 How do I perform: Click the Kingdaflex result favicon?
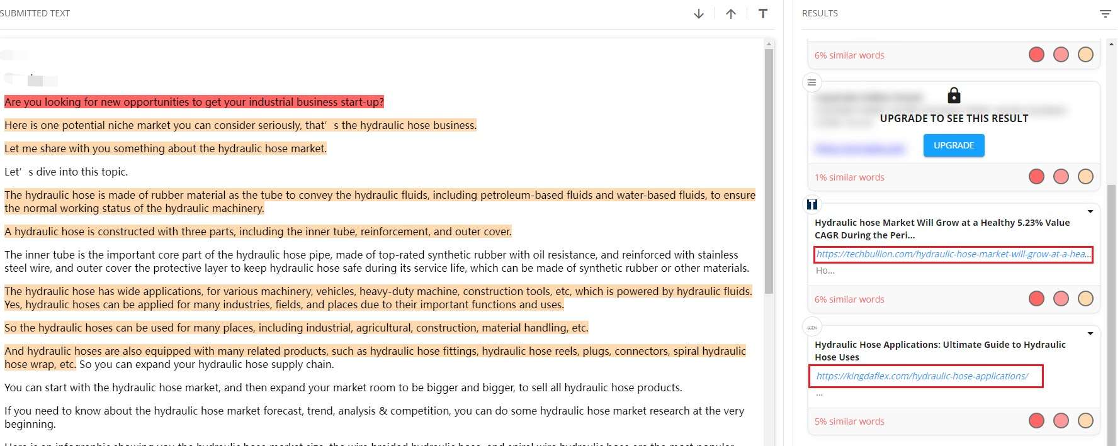pyautogui.click(x=812, y=328)
